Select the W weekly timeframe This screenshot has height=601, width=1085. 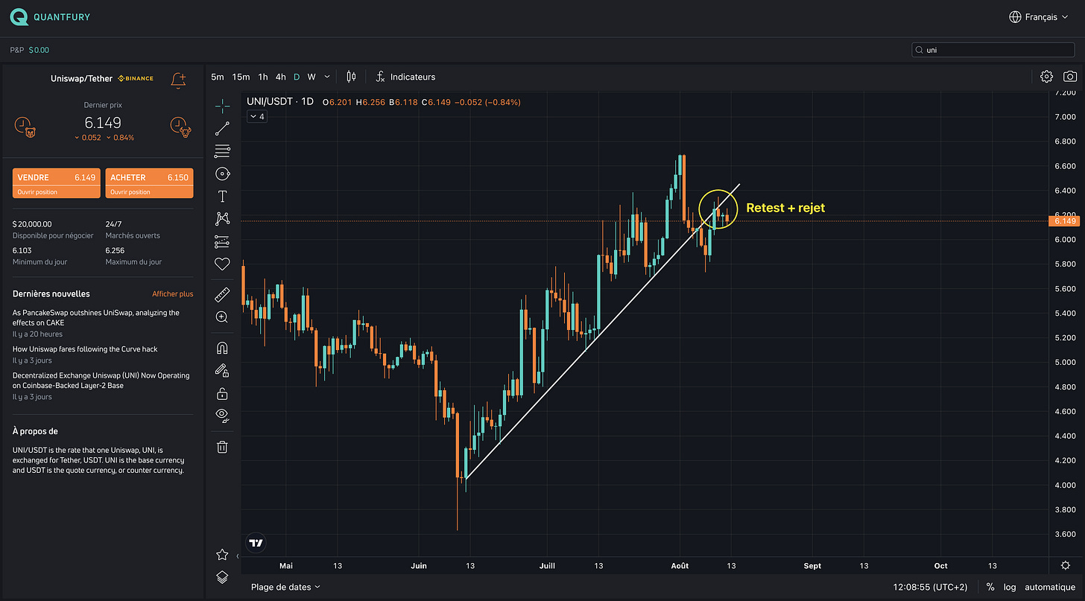pyautogui.click(x=311, y=77)
